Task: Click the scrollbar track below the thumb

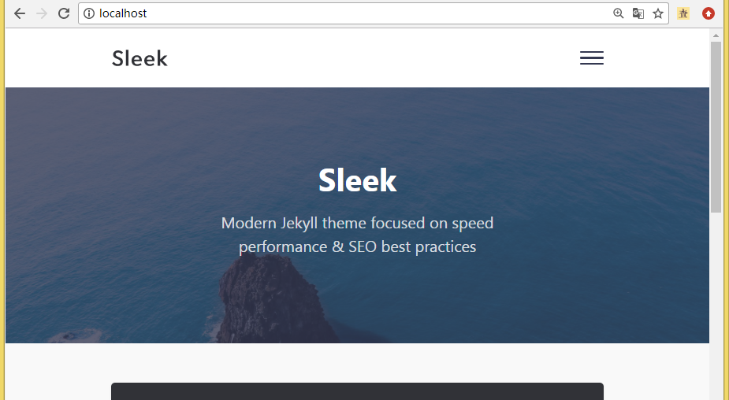Action: (x=716, y=306)
